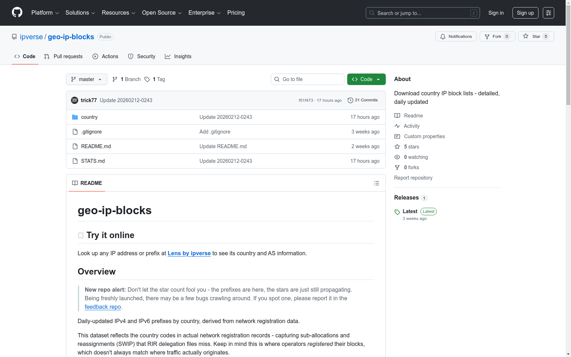
Task: Click the Report repository link
Action: [413, 178]
